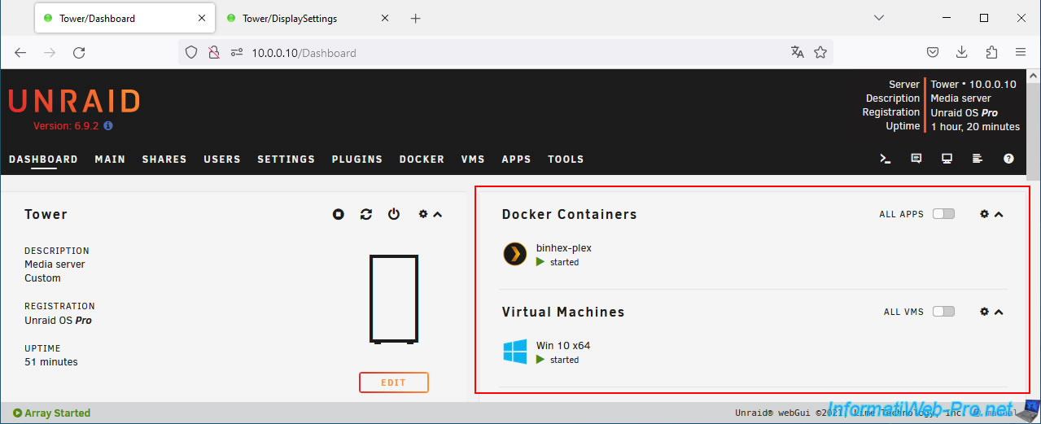Open the DOCKER menu item
1041x424 pixels.
pos(422,160)
